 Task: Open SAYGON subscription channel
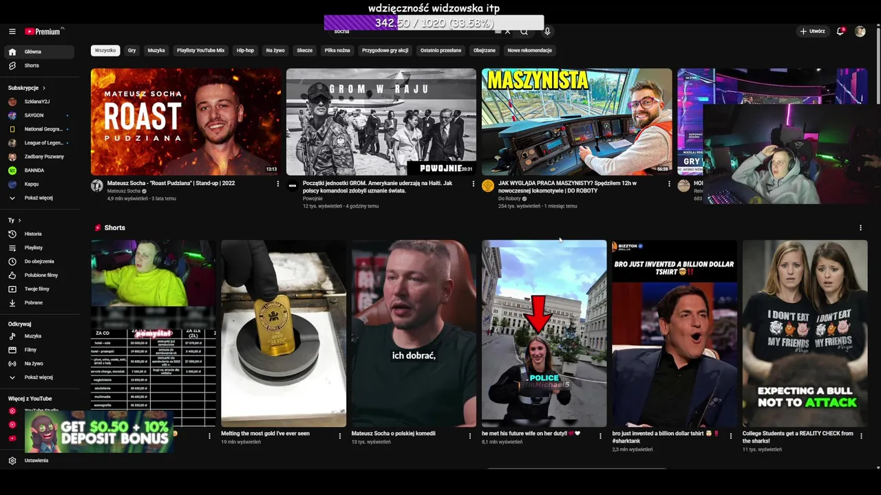[x=39, y=115]
